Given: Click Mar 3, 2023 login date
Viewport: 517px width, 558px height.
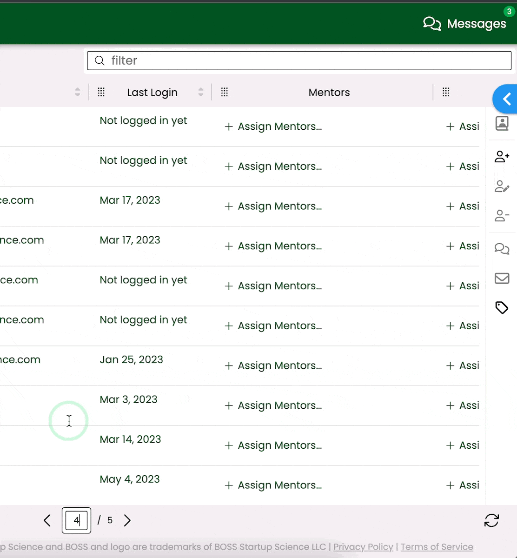Looking at the screenshot, I should 128,399.
